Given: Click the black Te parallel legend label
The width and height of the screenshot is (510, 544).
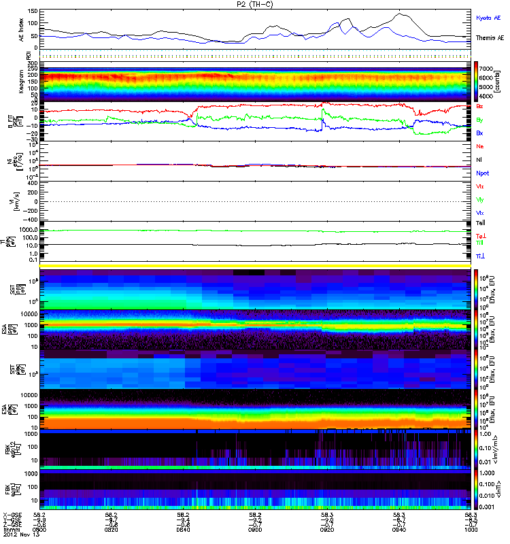Looking at the screenshot, I should point(481,223).
